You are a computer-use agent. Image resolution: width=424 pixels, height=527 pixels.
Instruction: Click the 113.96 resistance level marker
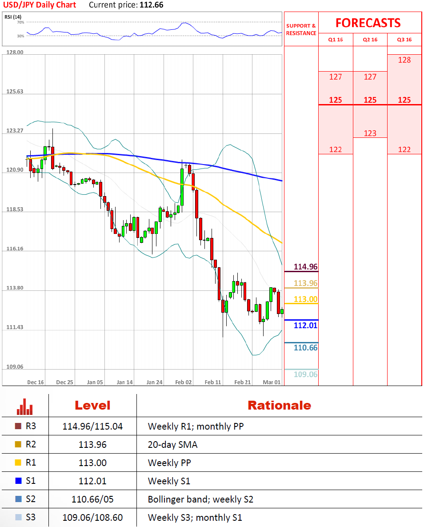click(305, 283)
